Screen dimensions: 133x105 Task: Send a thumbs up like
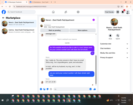[x=95, y=89]
